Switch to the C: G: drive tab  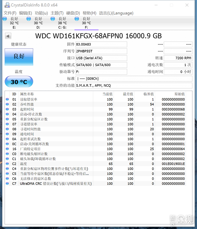[x=62, y=23]
